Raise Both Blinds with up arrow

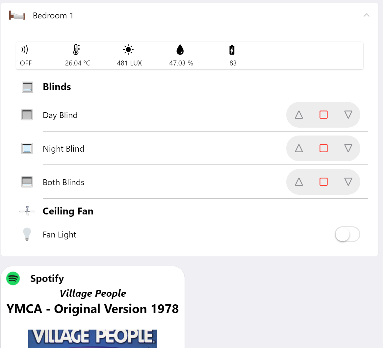pos(299,182)
